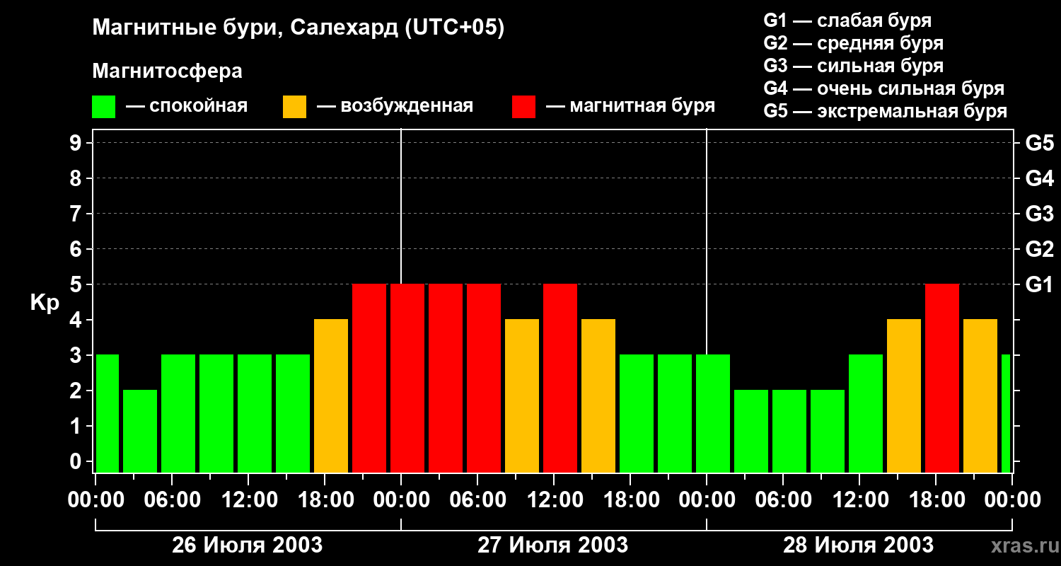Select the only Kp 2 bar on 26 Июля

coord(140,431)
